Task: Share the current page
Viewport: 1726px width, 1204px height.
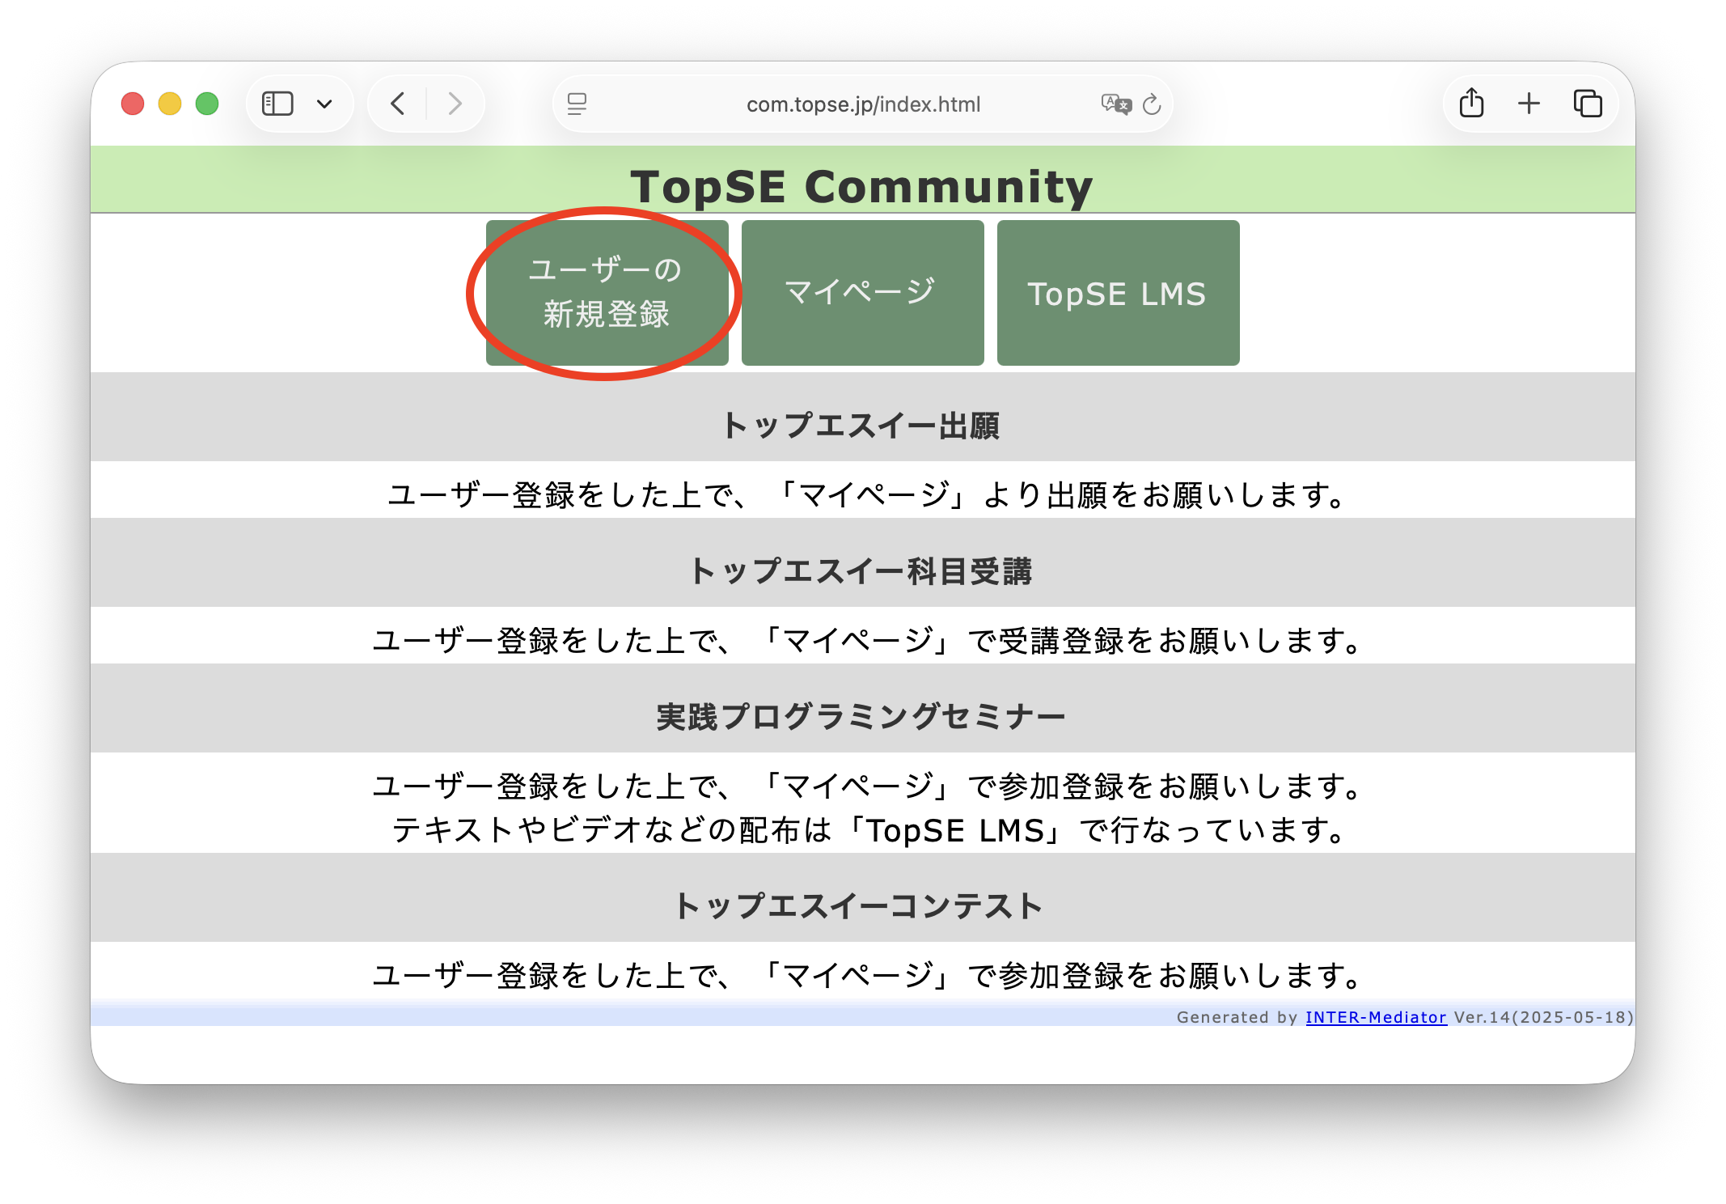Action: 1471,104
